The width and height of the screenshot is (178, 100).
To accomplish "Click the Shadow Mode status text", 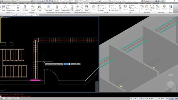I will [x=173, y=99].
